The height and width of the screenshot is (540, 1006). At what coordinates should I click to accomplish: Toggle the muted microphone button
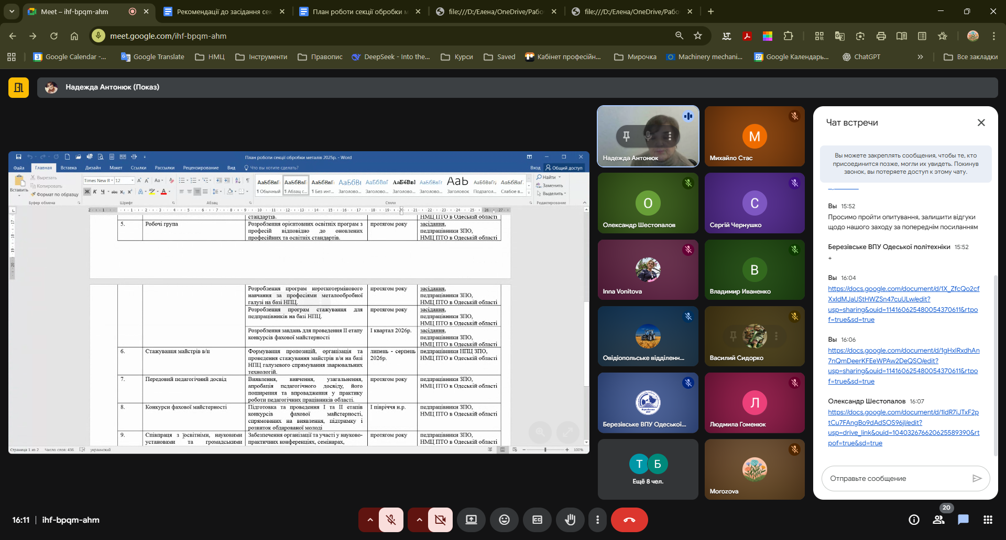coord(391,520)
